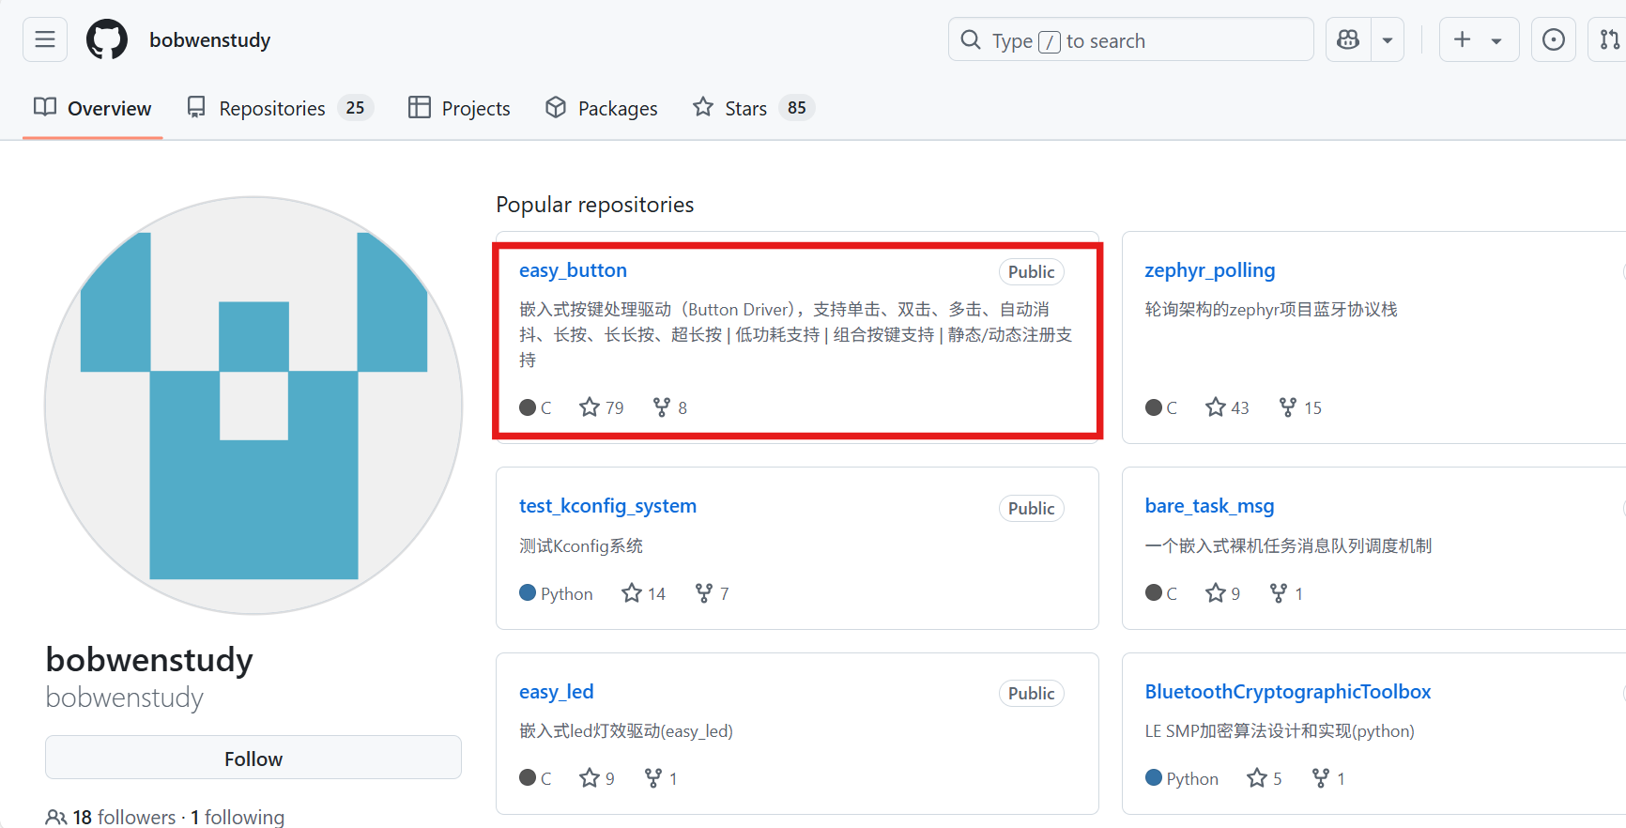Open the easy_led repository
This screenshot has width=1626, height=828.
coord(557,692)
